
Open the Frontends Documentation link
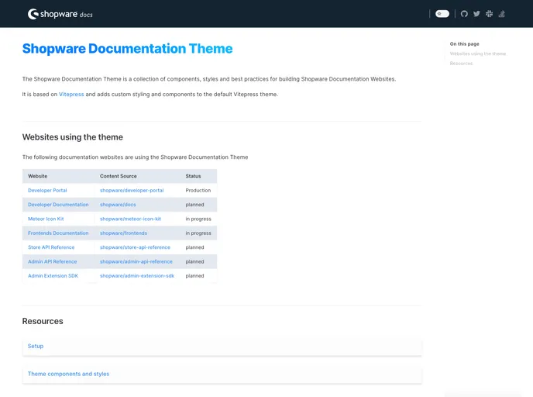coord(58,233)
